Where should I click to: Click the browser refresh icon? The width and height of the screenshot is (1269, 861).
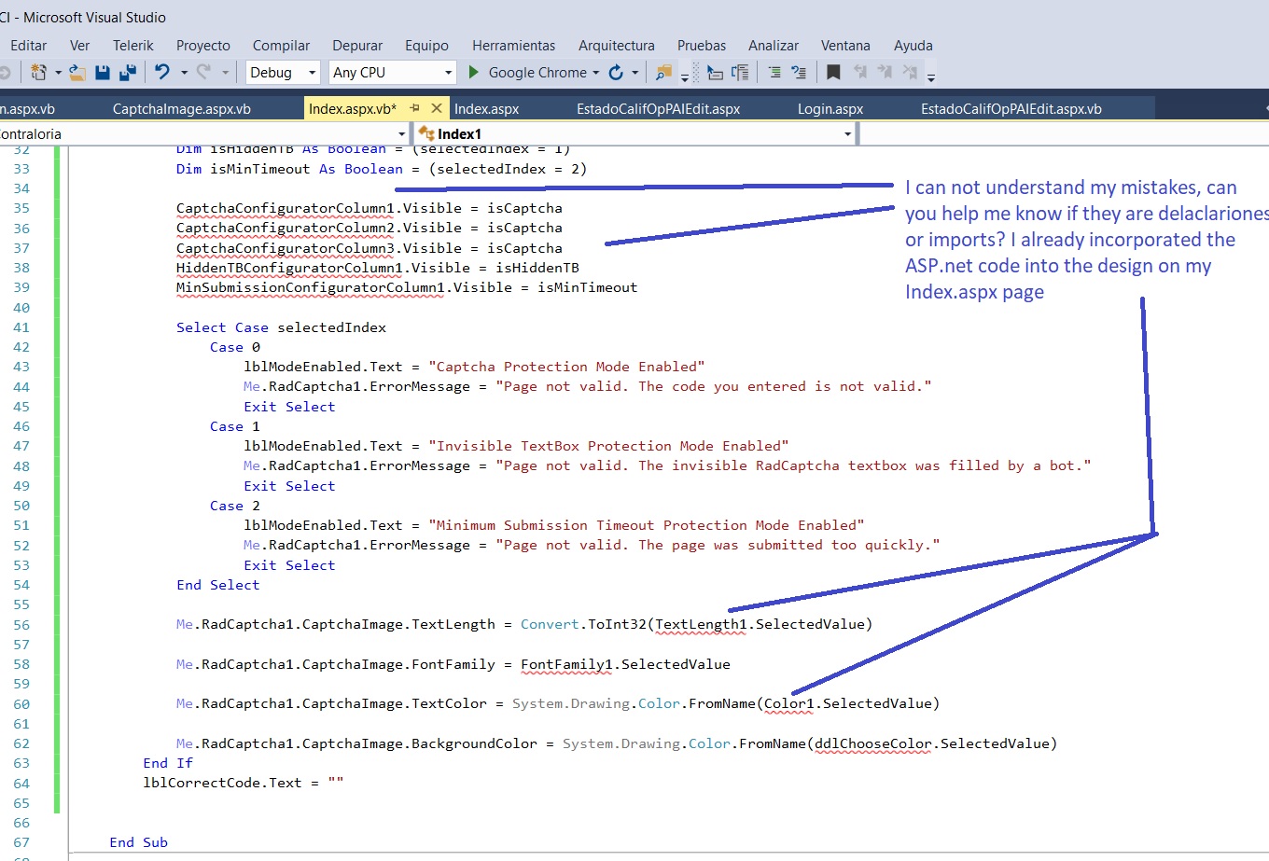pyautogui.click(x=616, y=72)
